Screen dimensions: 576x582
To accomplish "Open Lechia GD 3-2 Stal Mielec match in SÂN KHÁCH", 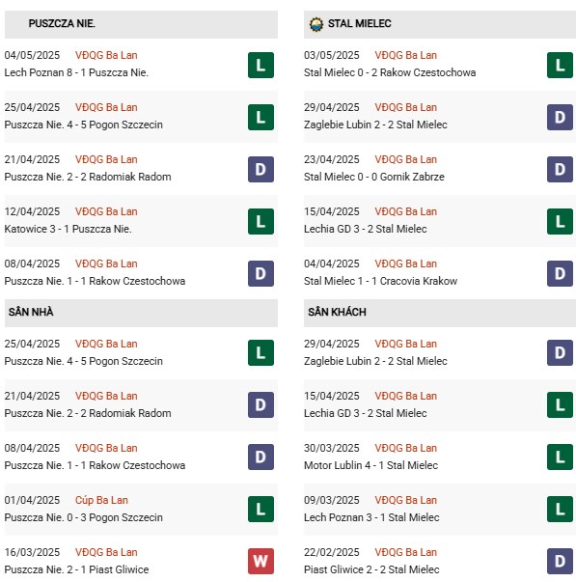I will click(x=366, y=413).
